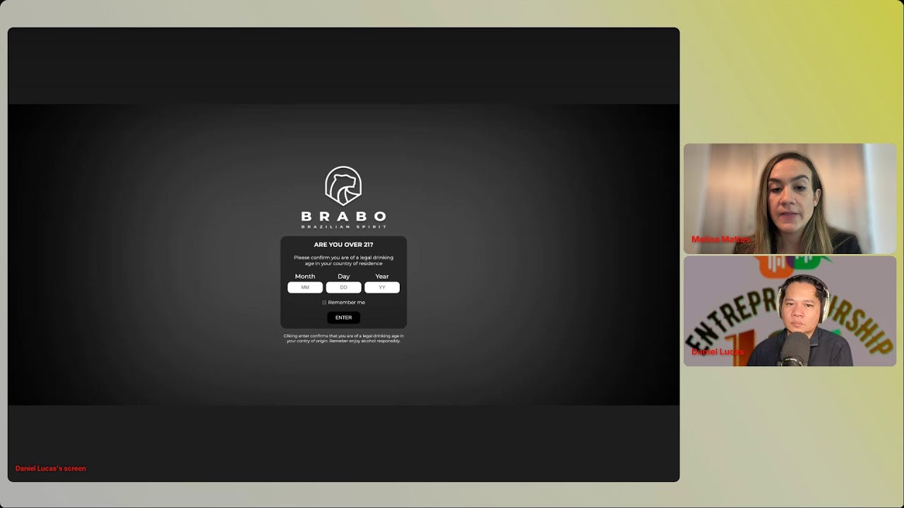This screenshot has height=508, width=904.
Task: Click the ENTER button
Action: [x=343, y=317]
